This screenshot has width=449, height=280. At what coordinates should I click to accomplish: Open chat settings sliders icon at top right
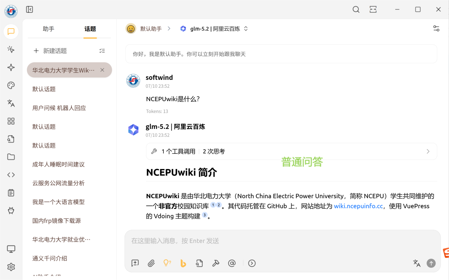click(x=436, y=29)
